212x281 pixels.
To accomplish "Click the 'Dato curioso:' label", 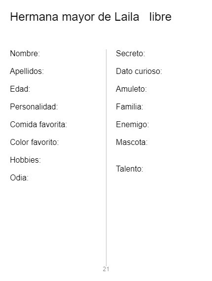I will coord(139,71).
